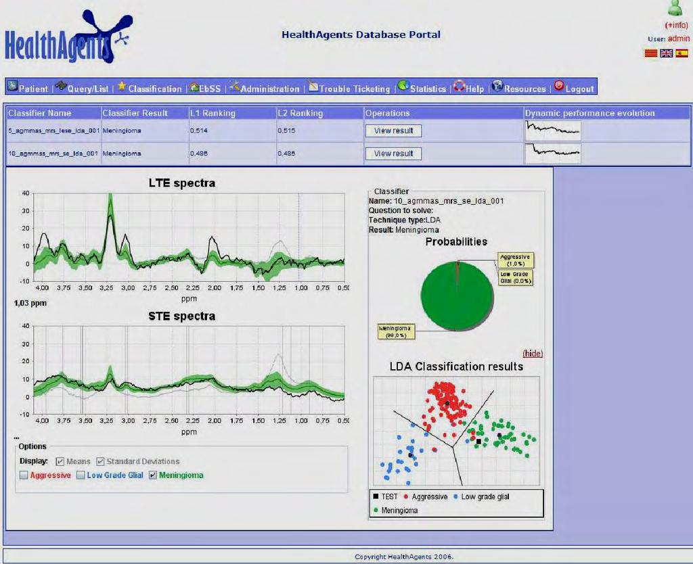Click the Help lifebuoy icon
Viewport: 693px width, 564px height.
pos(460,86)
